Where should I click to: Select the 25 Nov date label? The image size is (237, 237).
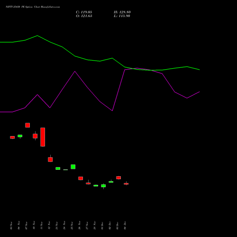click(72, 225)
